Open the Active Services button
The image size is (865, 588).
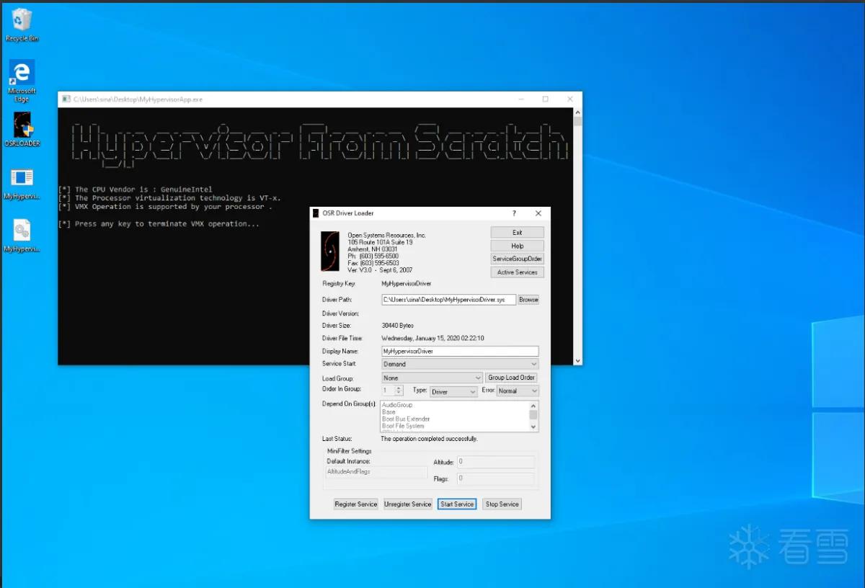[518, 272]
